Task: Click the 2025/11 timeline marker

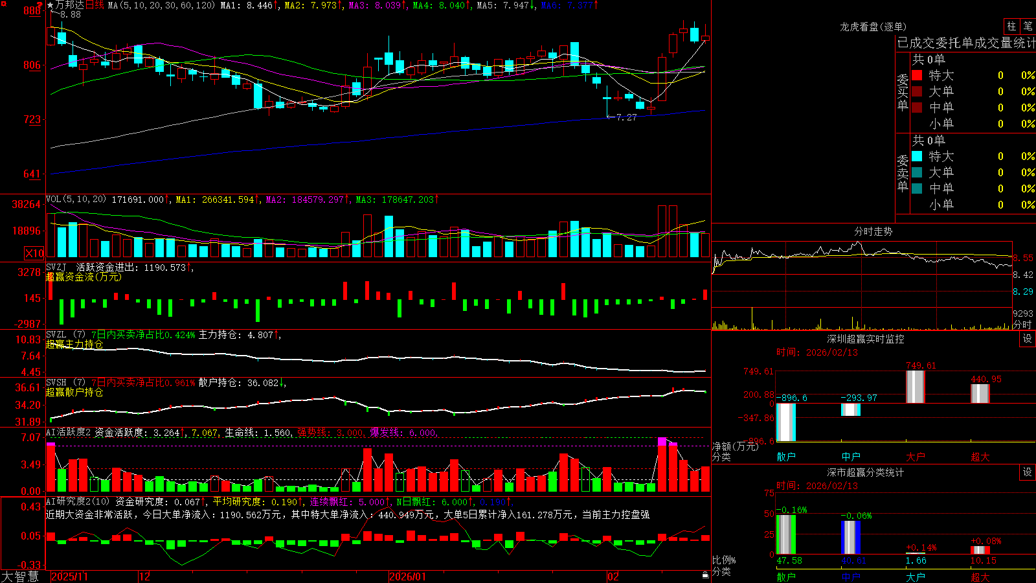Action: point(69,577)
